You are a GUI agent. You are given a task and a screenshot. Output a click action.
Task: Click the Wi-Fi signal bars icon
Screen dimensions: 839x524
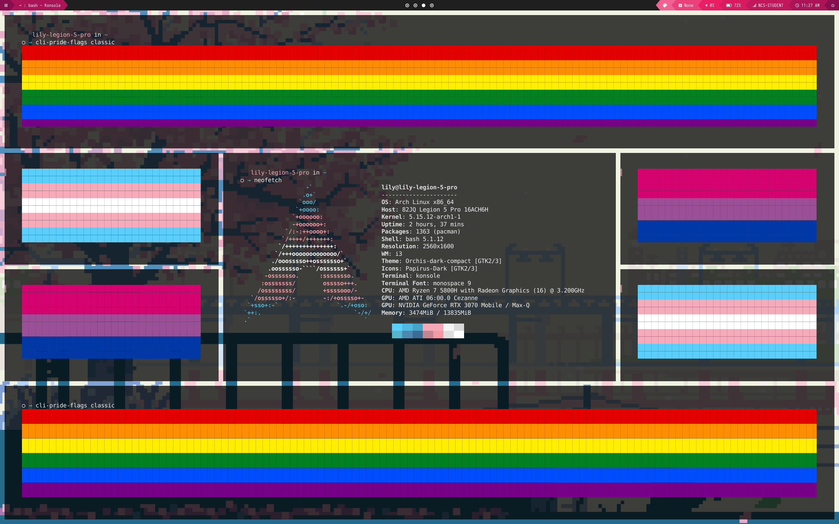point(754,5)
